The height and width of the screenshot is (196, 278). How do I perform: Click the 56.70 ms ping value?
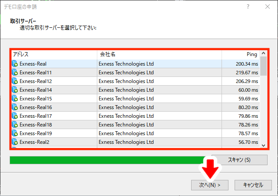click(x=248, y=142)
